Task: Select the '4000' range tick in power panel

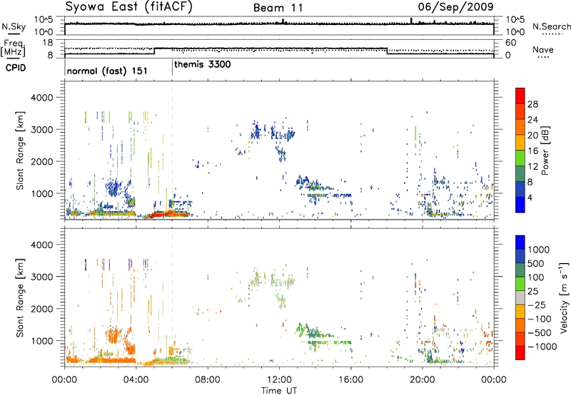Action: click(x=41, y=98)
